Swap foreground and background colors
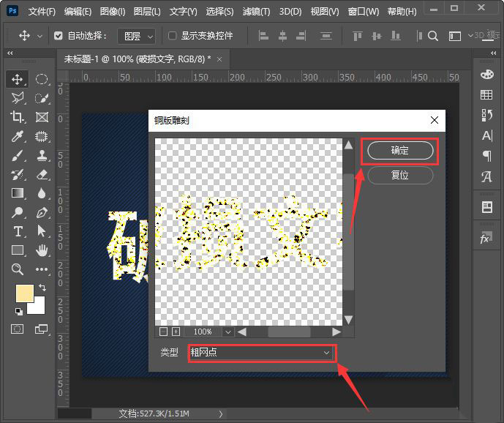The width and height of the screenshot is (504, 423). coord(42,287)
